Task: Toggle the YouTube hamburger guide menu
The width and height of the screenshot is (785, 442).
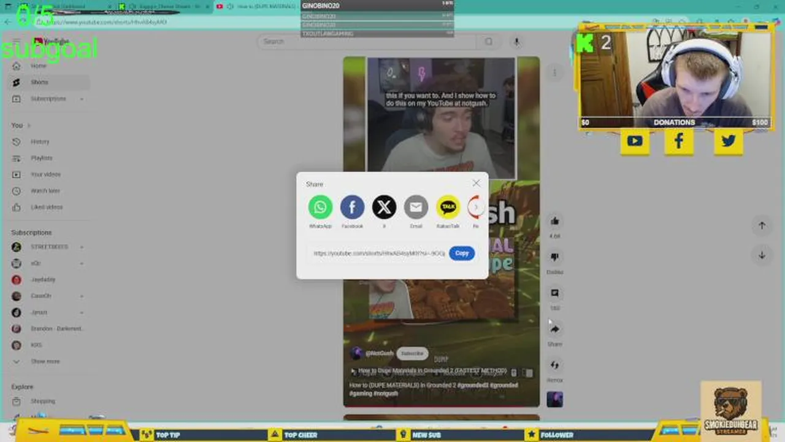Action: coord(17,42)
